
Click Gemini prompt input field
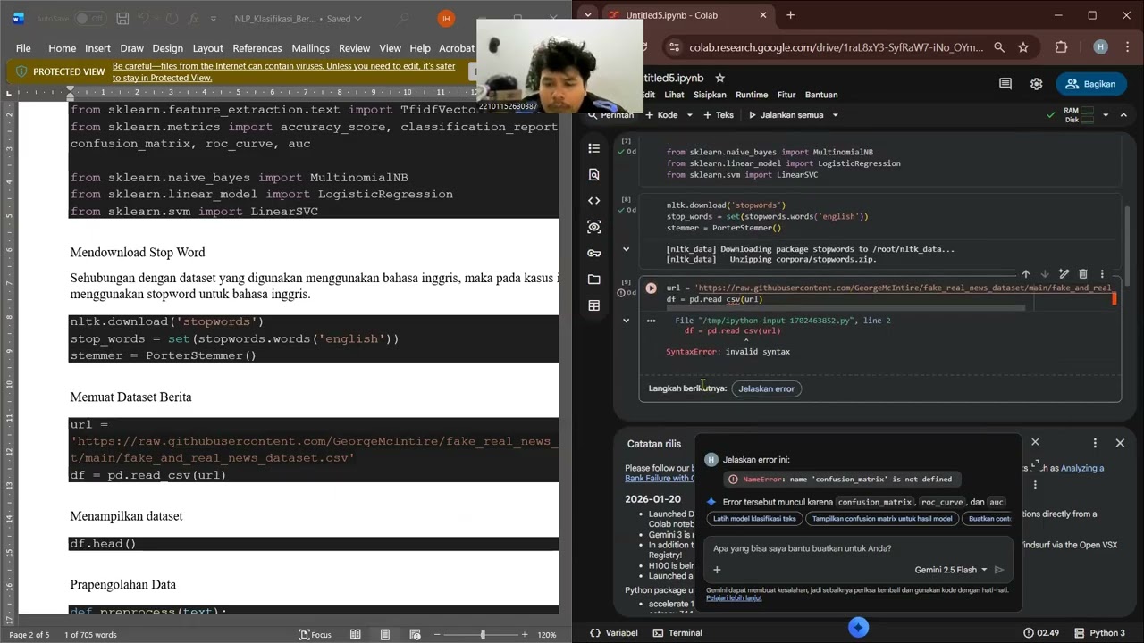click(x=858, y=548)
